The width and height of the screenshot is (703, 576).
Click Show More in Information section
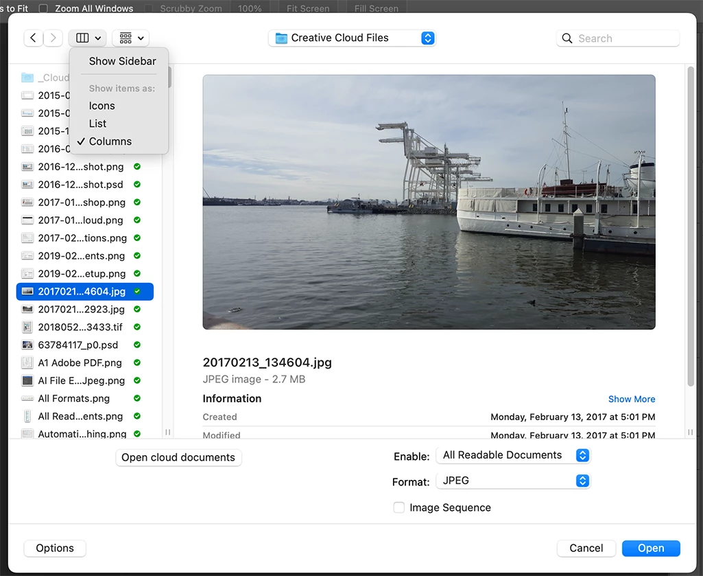pos(631,399)
